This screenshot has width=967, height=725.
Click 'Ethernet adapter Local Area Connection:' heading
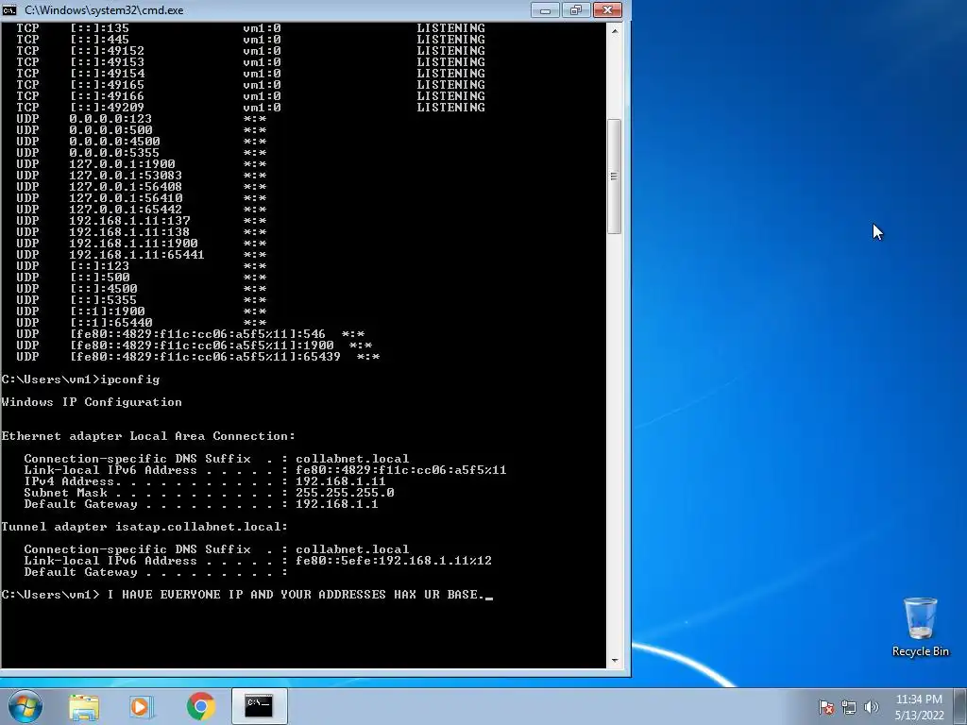click(x=148, y=436)
